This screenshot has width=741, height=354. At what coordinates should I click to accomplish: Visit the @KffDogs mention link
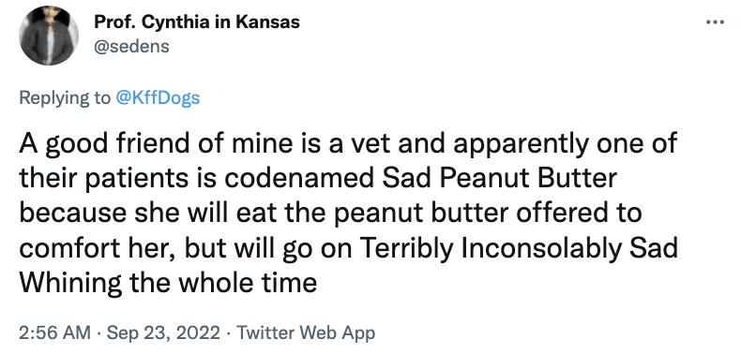tap(158, 97)
